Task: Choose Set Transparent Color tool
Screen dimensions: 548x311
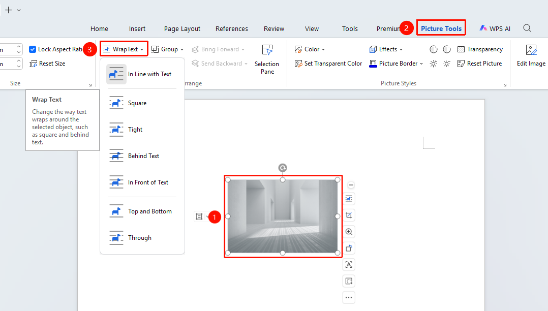Action: (x=328, y=64)
